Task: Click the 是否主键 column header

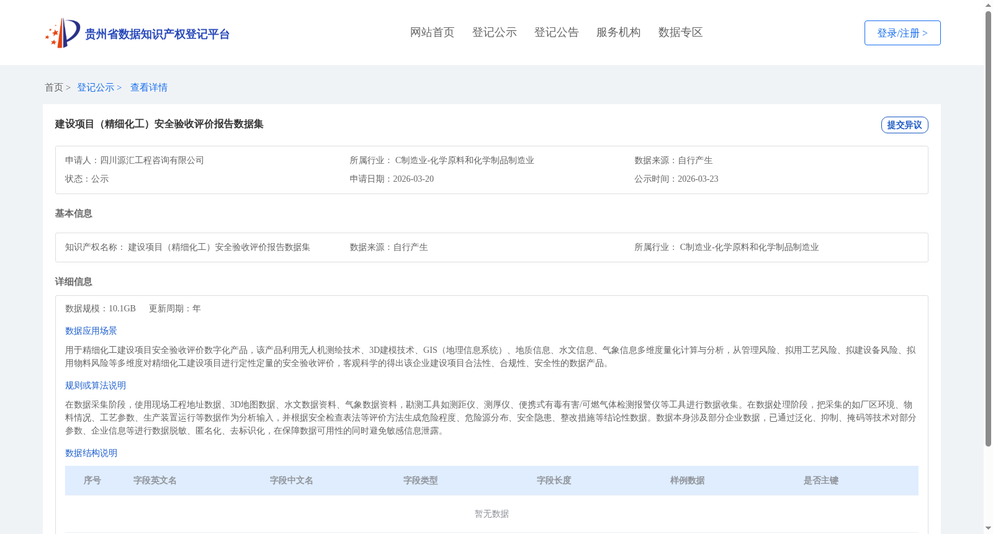Action: pos(821,480)
